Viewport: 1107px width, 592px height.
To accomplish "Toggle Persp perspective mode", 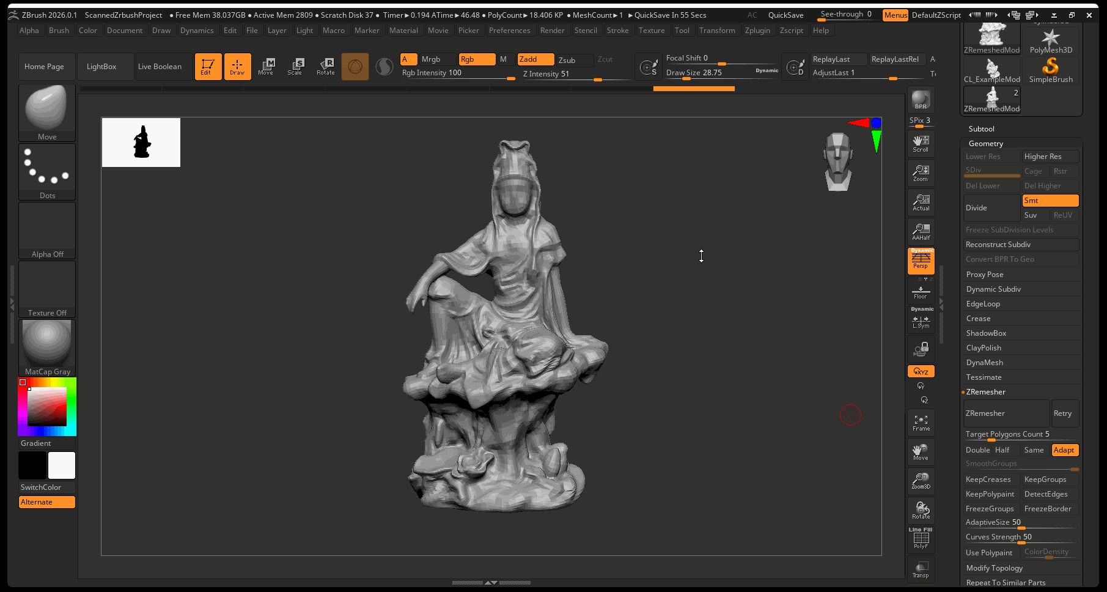I will click(921, 261).
